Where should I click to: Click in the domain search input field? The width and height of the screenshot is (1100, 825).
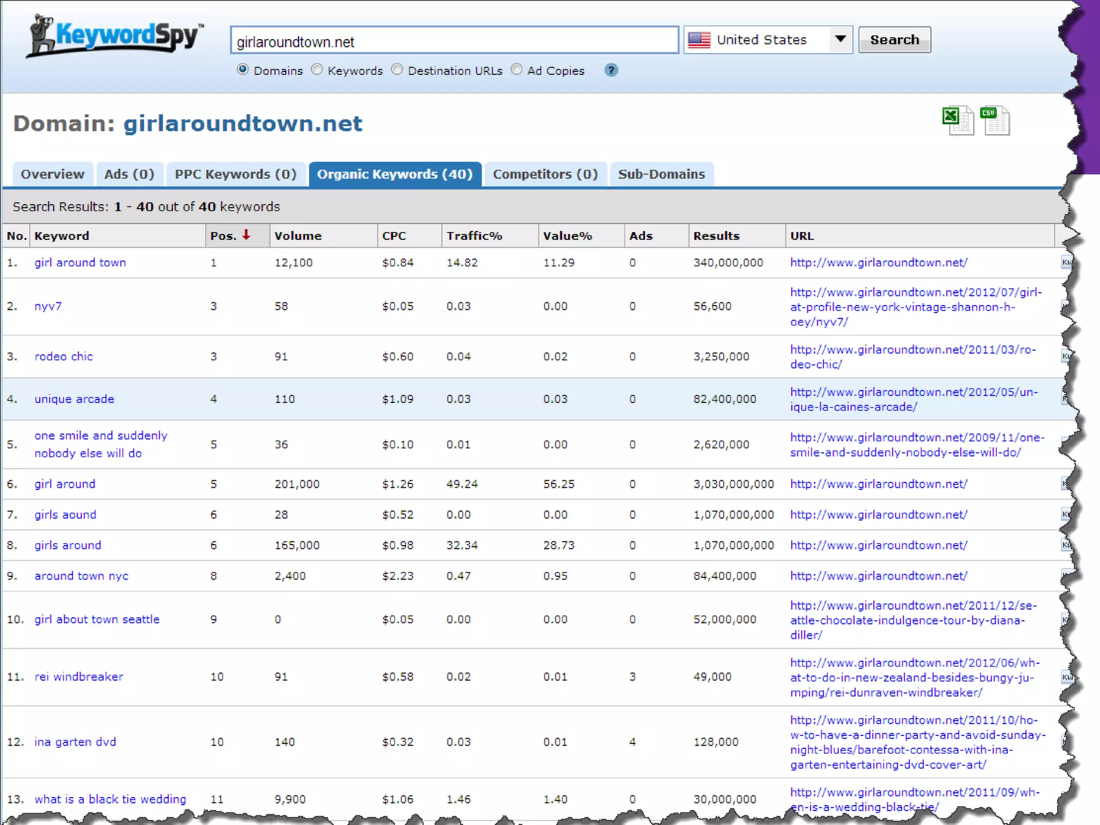[x=454, y=40]
